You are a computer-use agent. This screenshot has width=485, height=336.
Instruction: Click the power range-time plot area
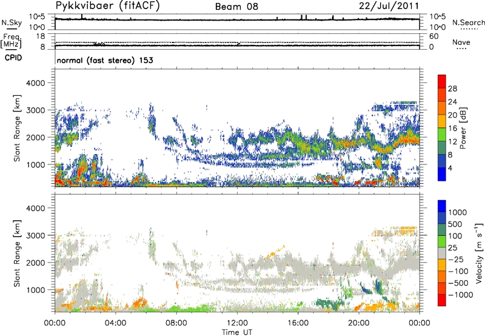tap(237, 128)
